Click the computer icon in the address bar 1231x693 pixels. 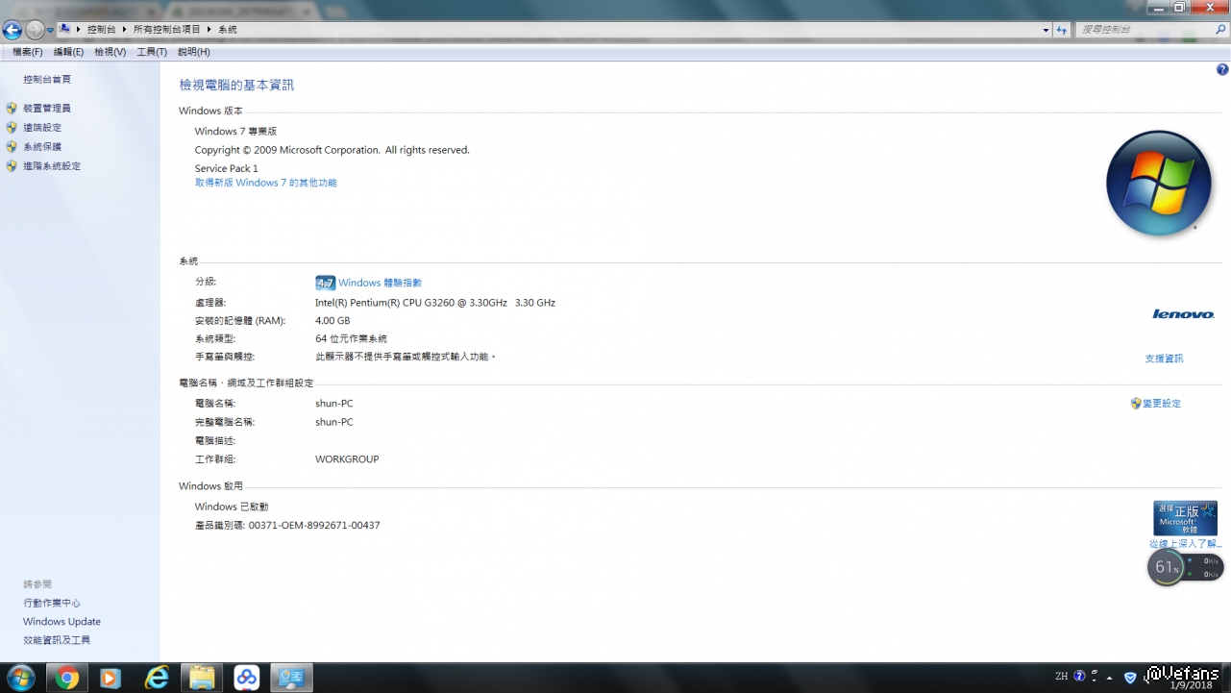64,30
